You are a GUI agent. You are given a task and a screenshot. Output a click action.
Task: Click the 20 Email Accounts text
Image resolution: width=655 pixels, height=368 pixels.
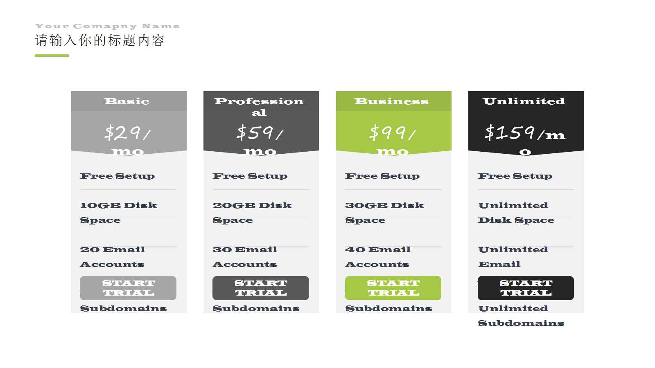113,257
